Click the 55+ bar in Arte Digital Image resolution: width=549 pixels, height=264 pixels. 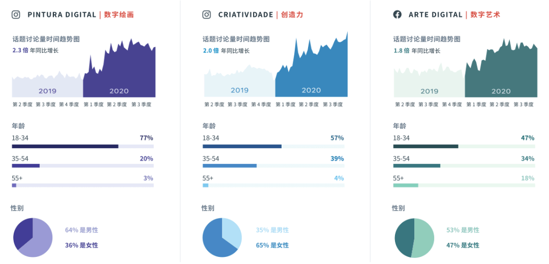coord(464,185)
